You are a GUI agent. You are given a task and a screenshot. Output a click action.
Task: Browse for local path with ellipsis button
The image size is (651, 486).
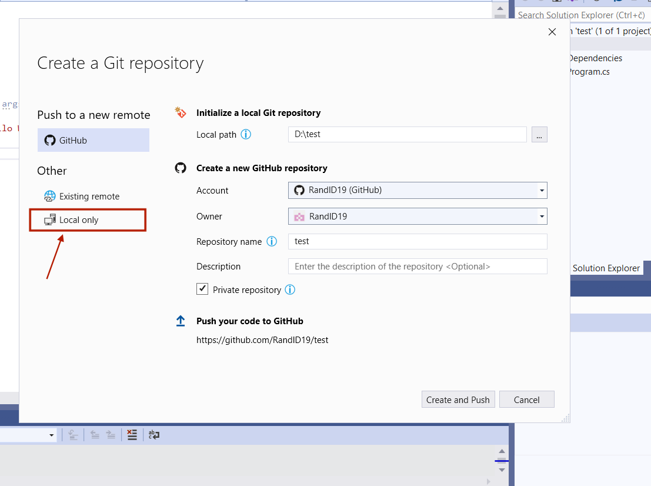(x=539, y=134)
